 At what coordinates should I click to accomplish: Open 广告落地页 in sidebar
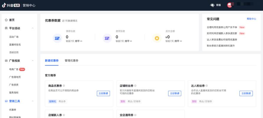pos(15,77)
